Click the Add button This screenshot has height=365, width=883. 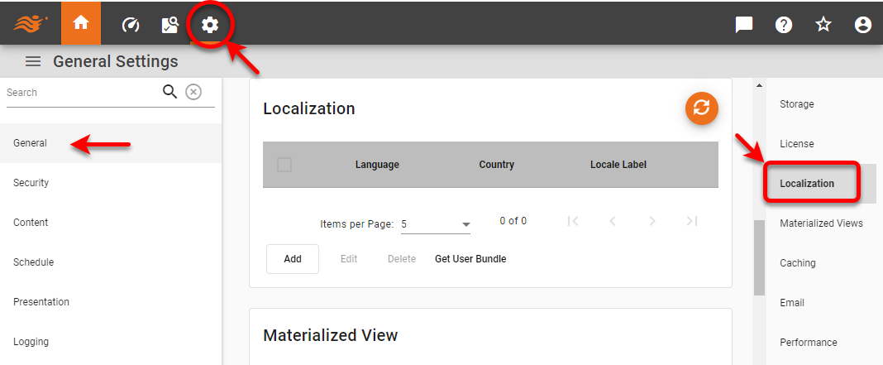coord(293,259)
